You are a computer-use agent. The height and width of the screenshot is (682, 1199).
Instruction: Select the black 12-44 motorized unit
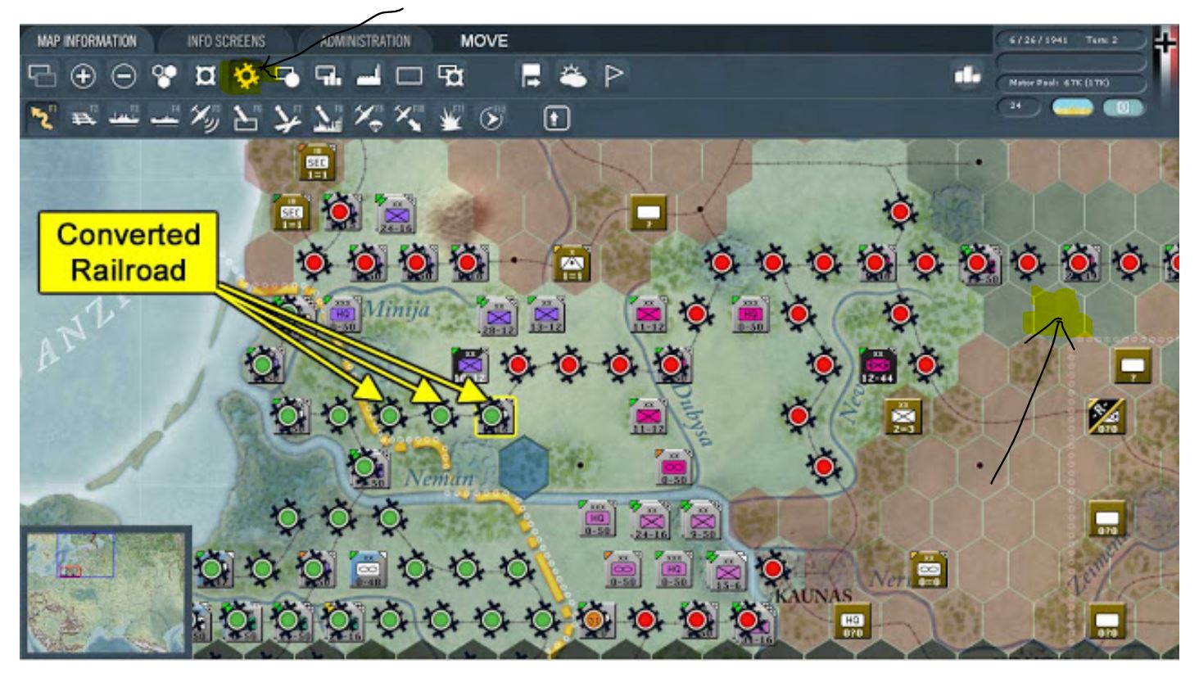click(878, 366)
